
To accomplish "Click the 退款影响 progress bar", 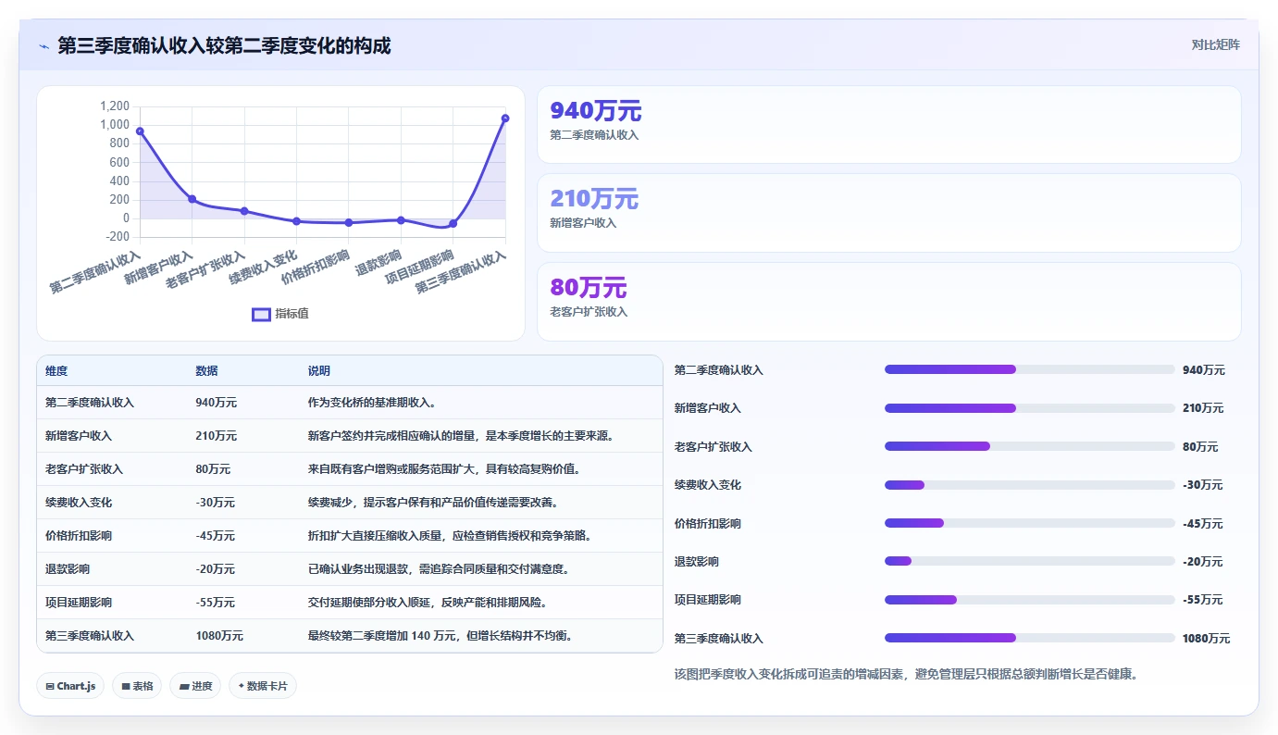I will coord(1030,561).
